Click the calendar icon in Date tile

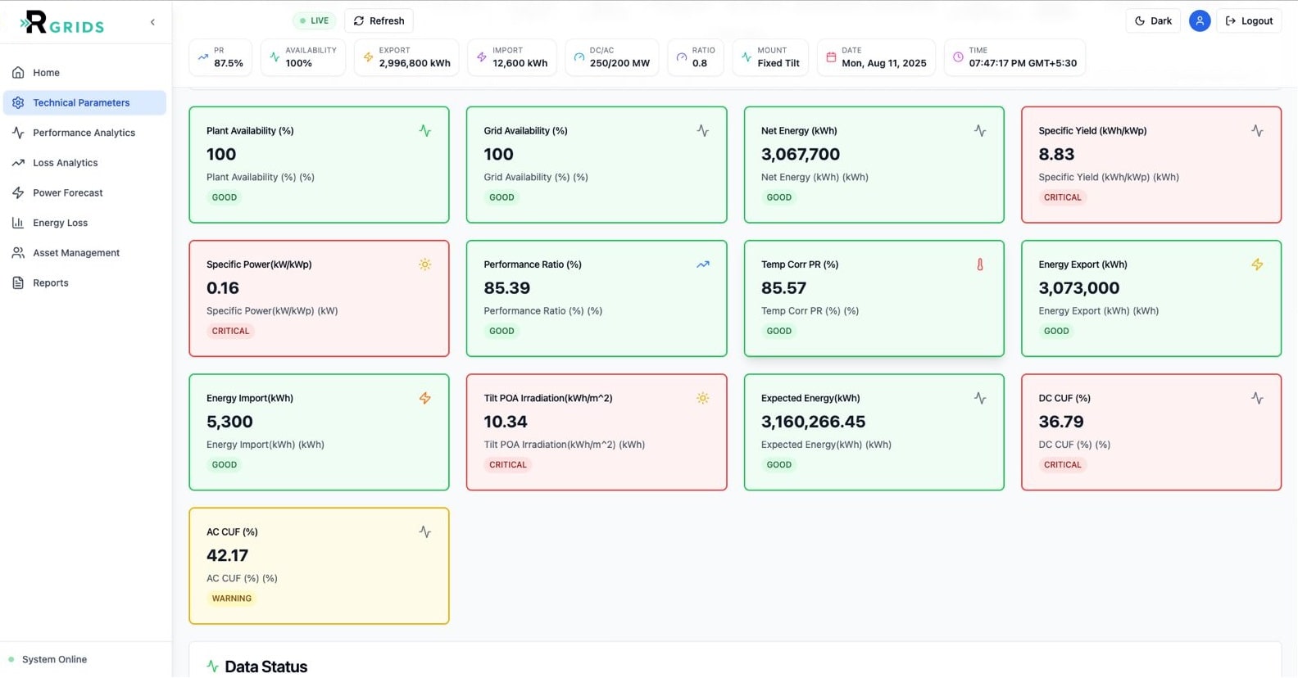[x=831, y=57]
